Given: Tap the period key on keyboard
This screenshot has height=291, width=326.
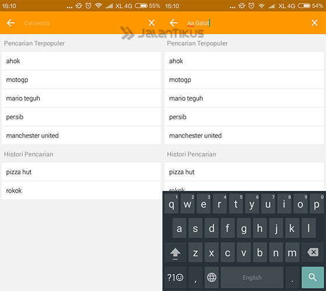Looking at the screenshot, I should [292, 277].
